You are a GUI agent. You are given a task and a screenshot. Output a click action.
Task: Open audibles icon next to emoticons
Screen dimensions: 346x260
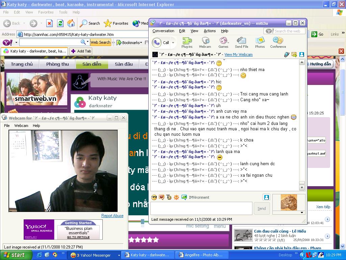[x=162, y=197]
